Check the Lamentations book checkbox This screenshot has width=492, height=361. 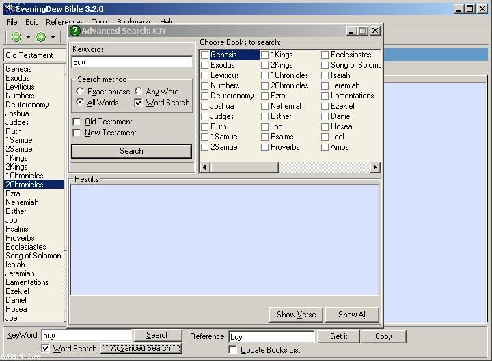[325, 96]
